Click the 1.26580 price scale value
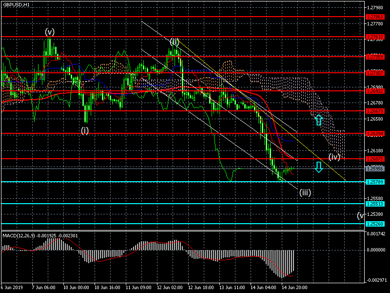The width and height of the screenshot is (390, 293). point(375,119)
